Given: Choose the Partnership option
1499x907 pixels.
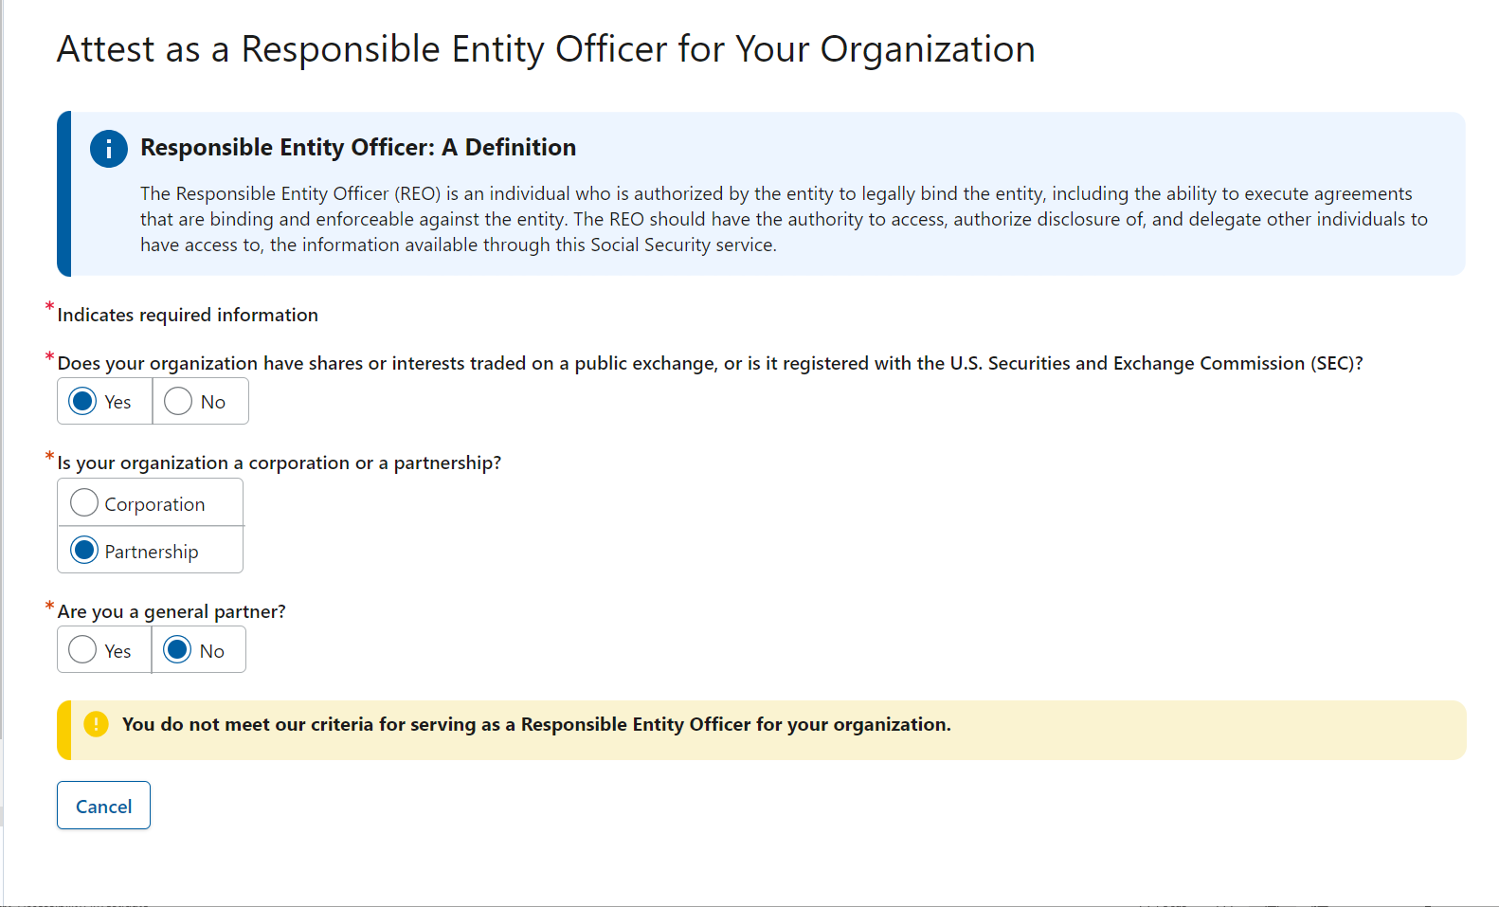Looking at the screenshot, I should (x=84, y=550).
